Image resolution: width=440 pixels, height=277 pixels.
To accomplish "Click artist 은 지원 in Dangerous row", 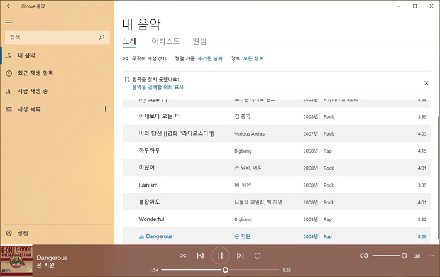I will point(242,236).
